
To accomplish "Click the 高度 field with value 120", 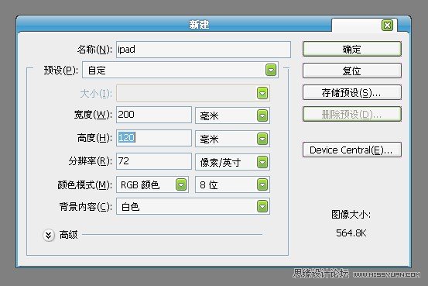I will [x=154, y=137].
